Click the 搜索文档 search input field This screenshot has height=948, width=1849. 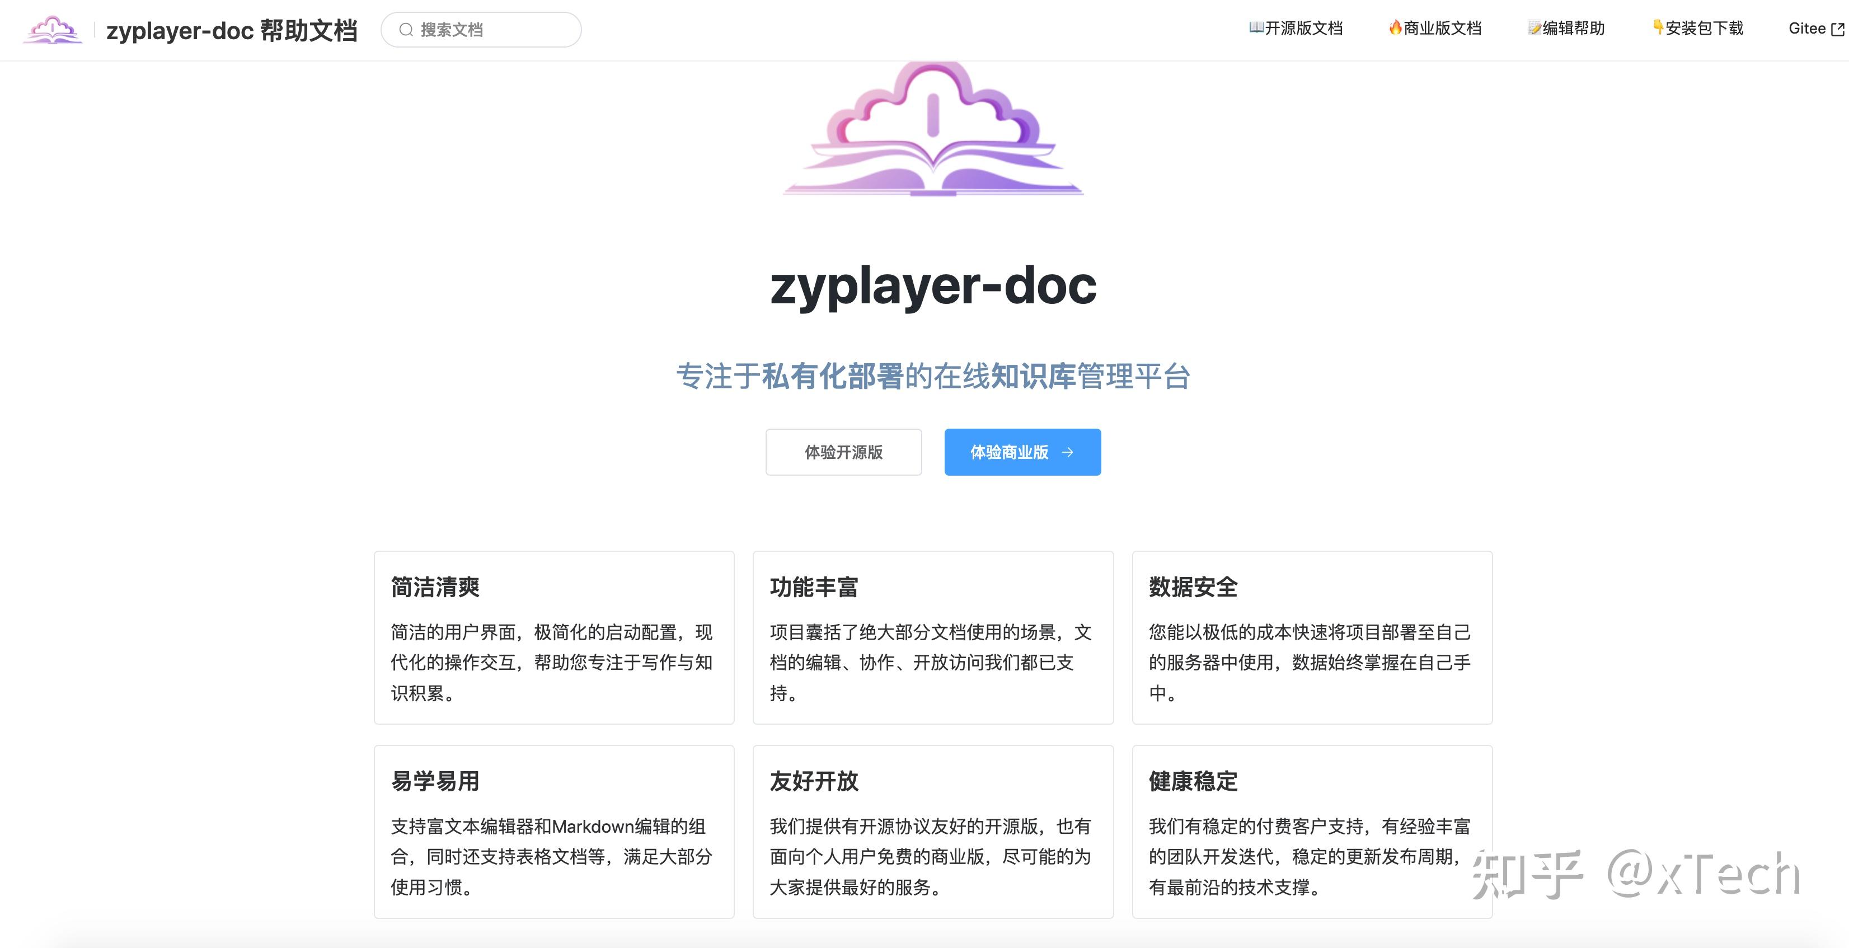click(x=481, y=30)
